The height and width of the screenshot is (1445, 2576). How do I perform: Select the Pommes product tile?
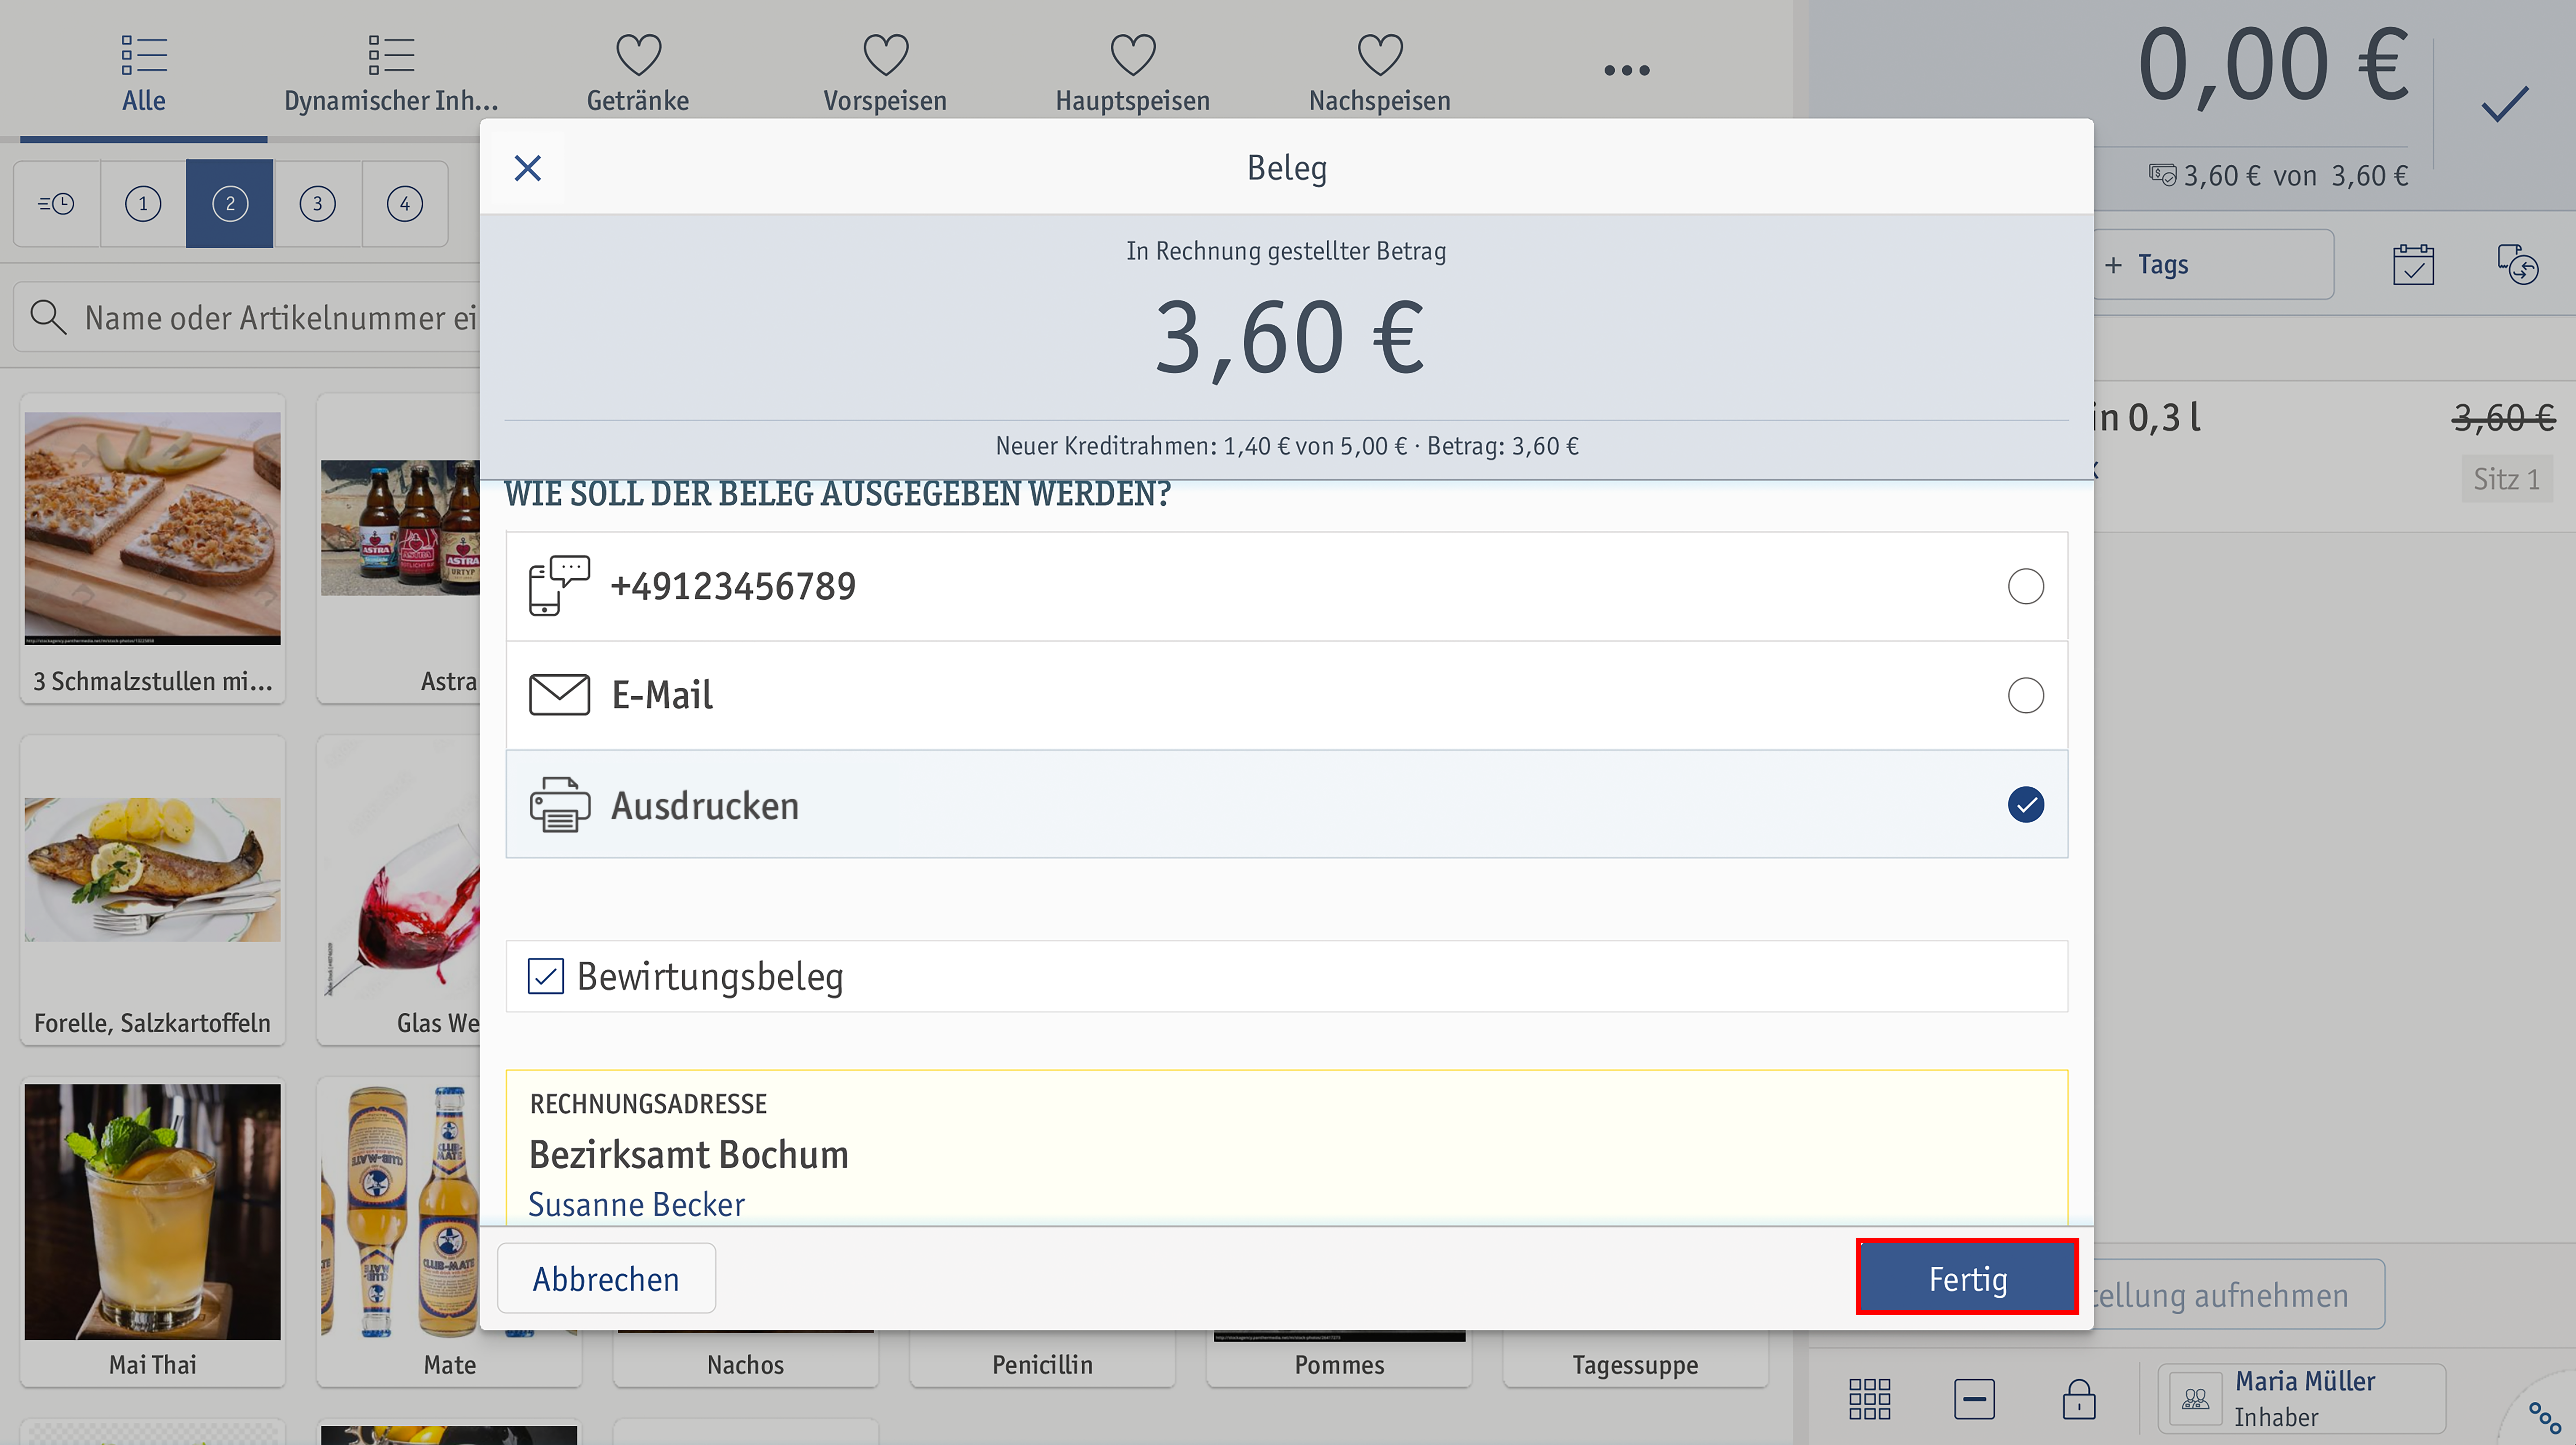pyautogui.click(x=1339, y=1360)
